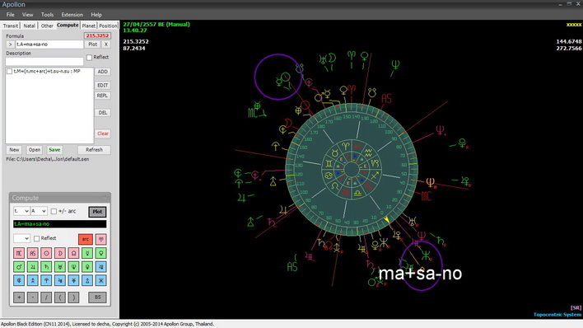Click the Neptune symbol key
Screen dimensions: 583x328
point(73,267)
